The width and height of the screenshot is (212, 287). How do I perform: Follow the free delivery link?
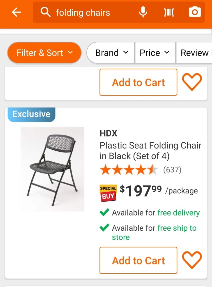click(x=179, y=213)
